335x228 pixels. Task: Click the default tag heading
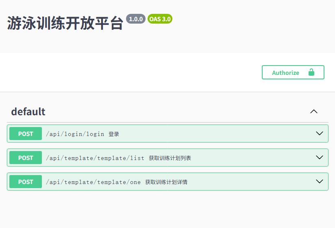click(28, 112)
